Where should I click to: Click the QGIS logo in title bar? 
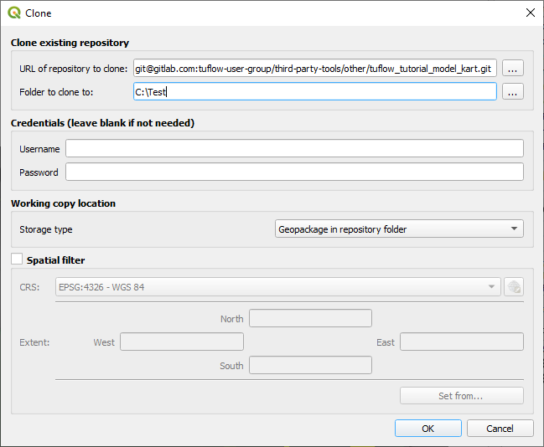[14, 13]
